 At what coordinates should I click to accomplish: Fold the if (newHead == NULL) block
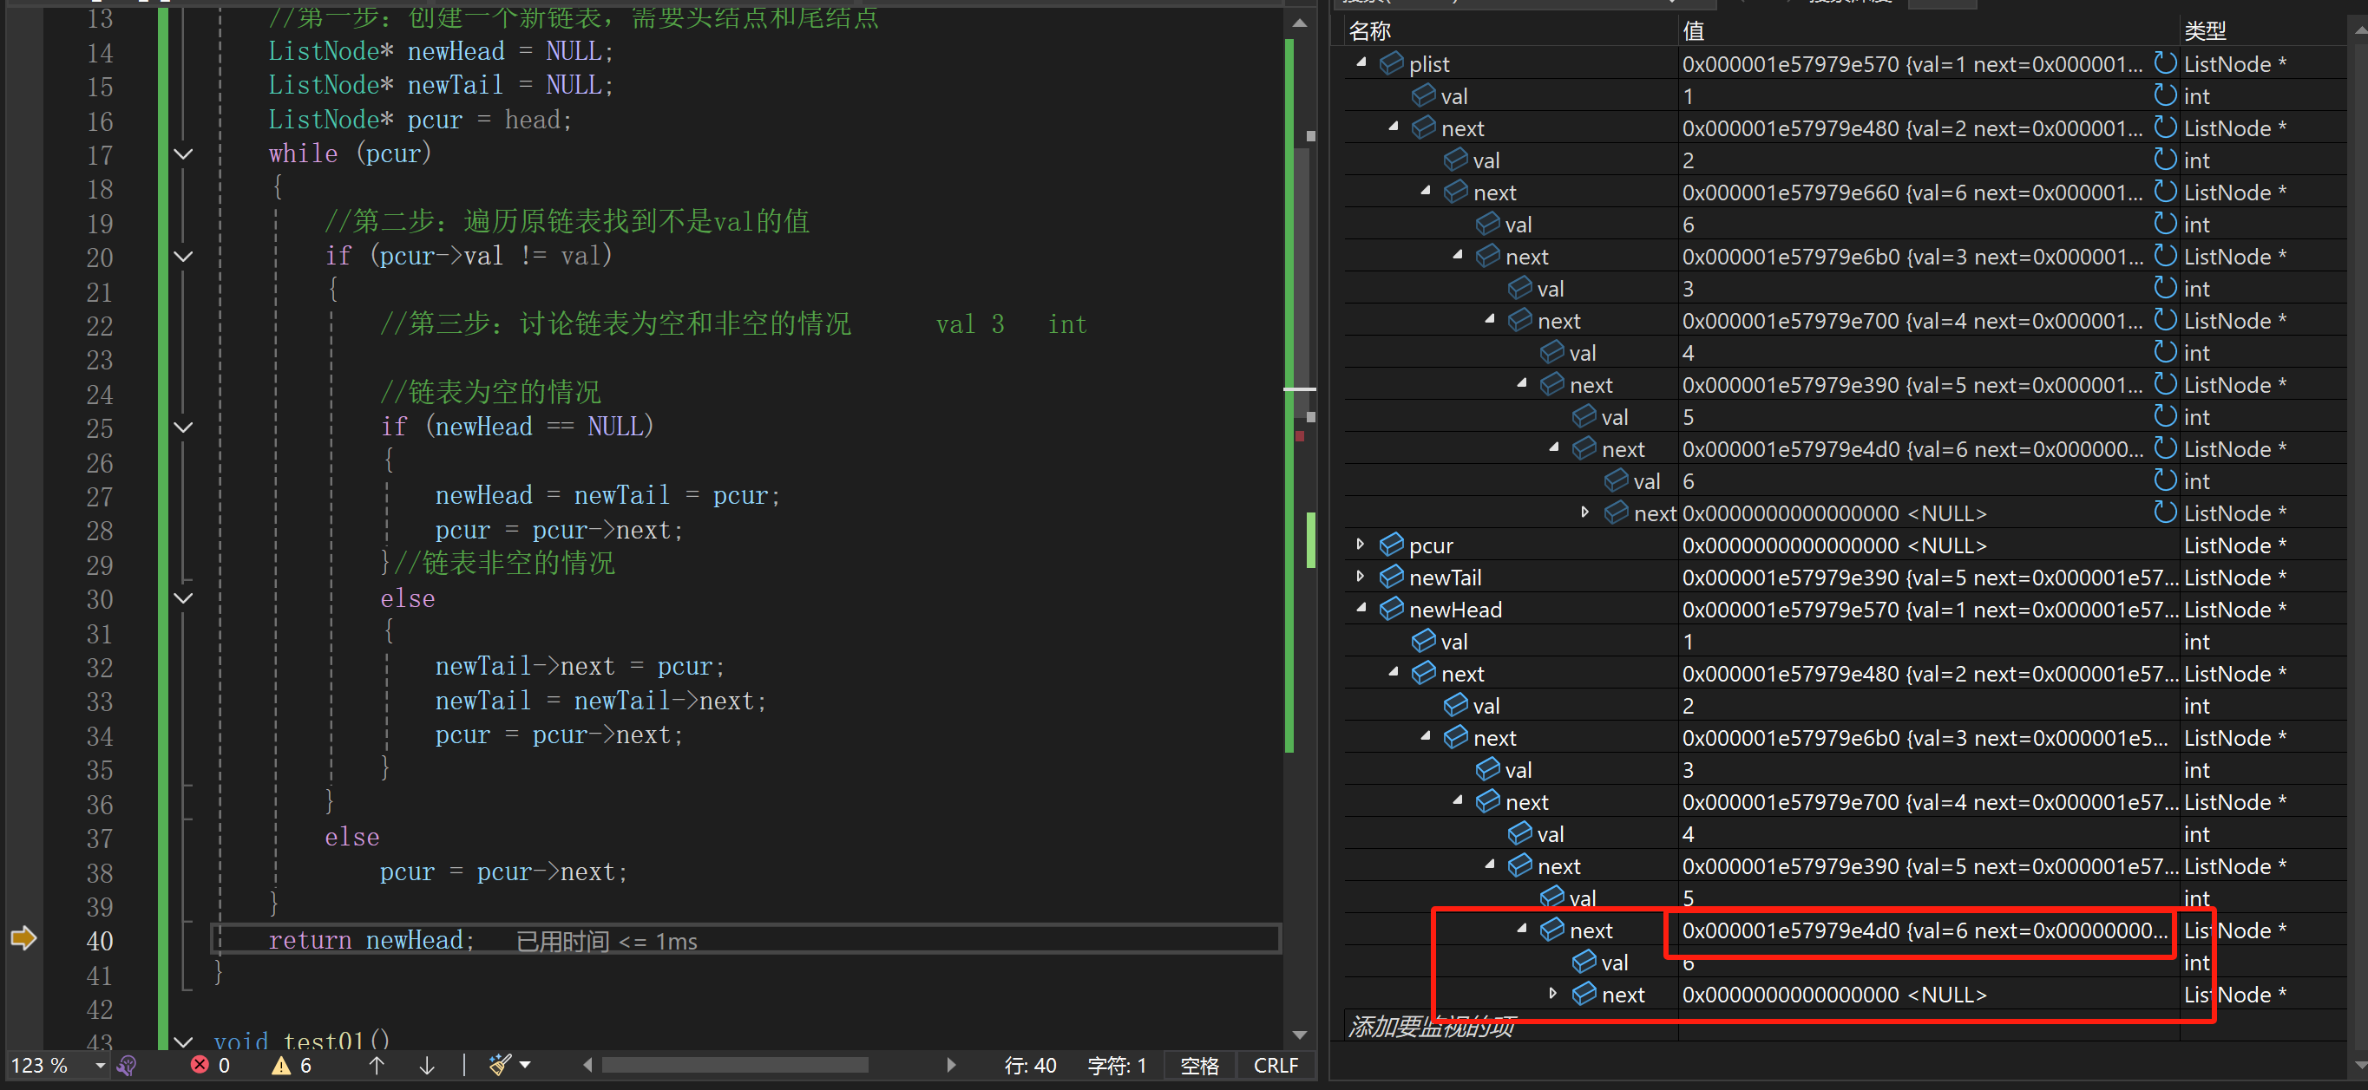(x=184, y=427)
